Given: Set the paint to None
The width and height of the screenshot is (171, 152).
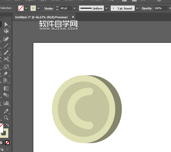Looking at the screenshot, I should click(x=7, y=143).
